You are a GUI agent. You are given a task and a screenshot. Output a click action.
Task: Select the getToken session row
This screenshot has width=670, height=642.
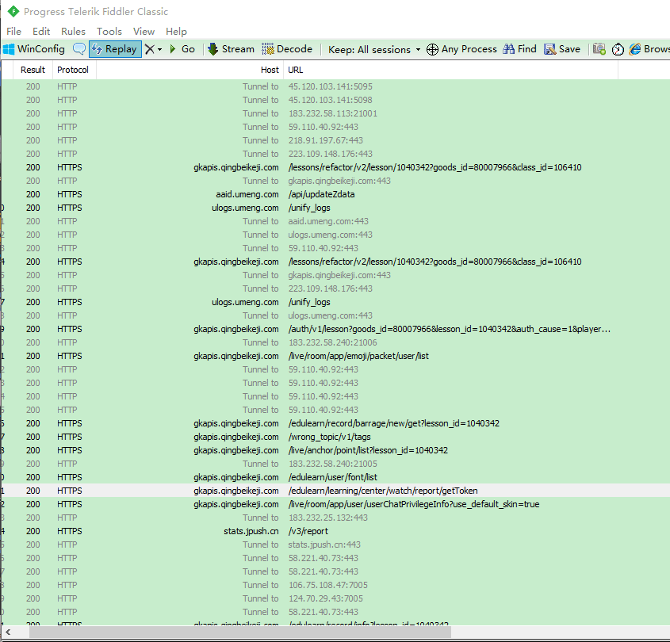(x=336, y=491)
